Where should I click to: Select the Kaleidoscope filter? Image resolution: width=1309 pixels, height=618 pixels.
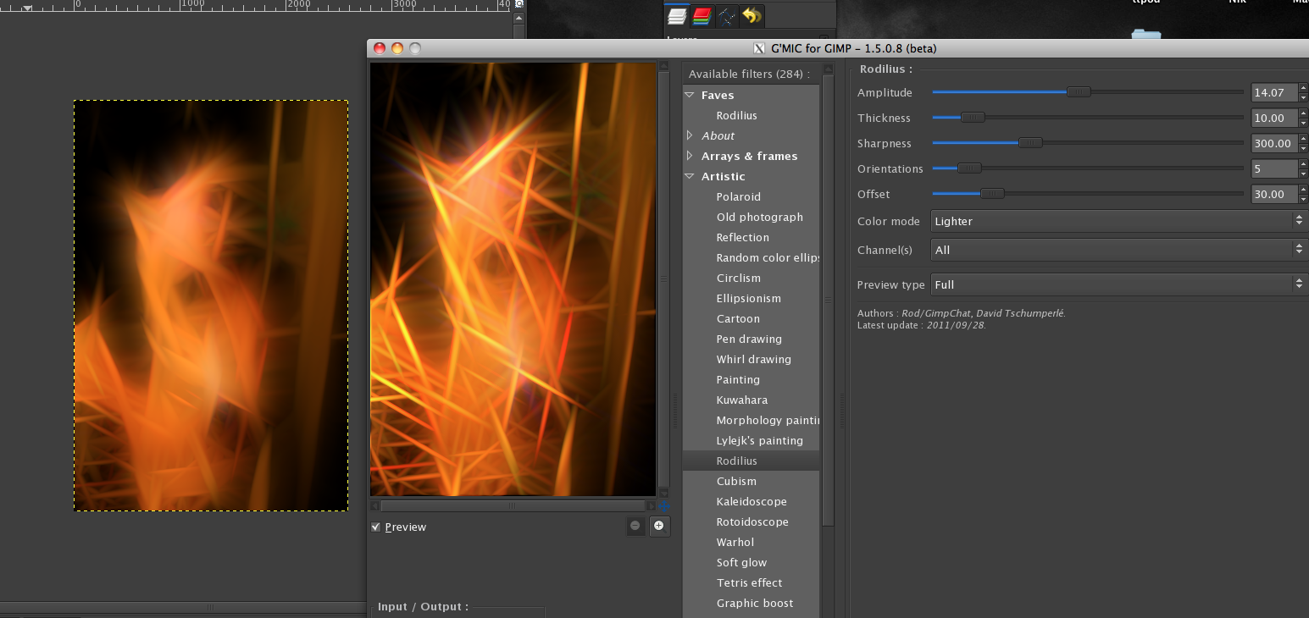click(751, 501)
